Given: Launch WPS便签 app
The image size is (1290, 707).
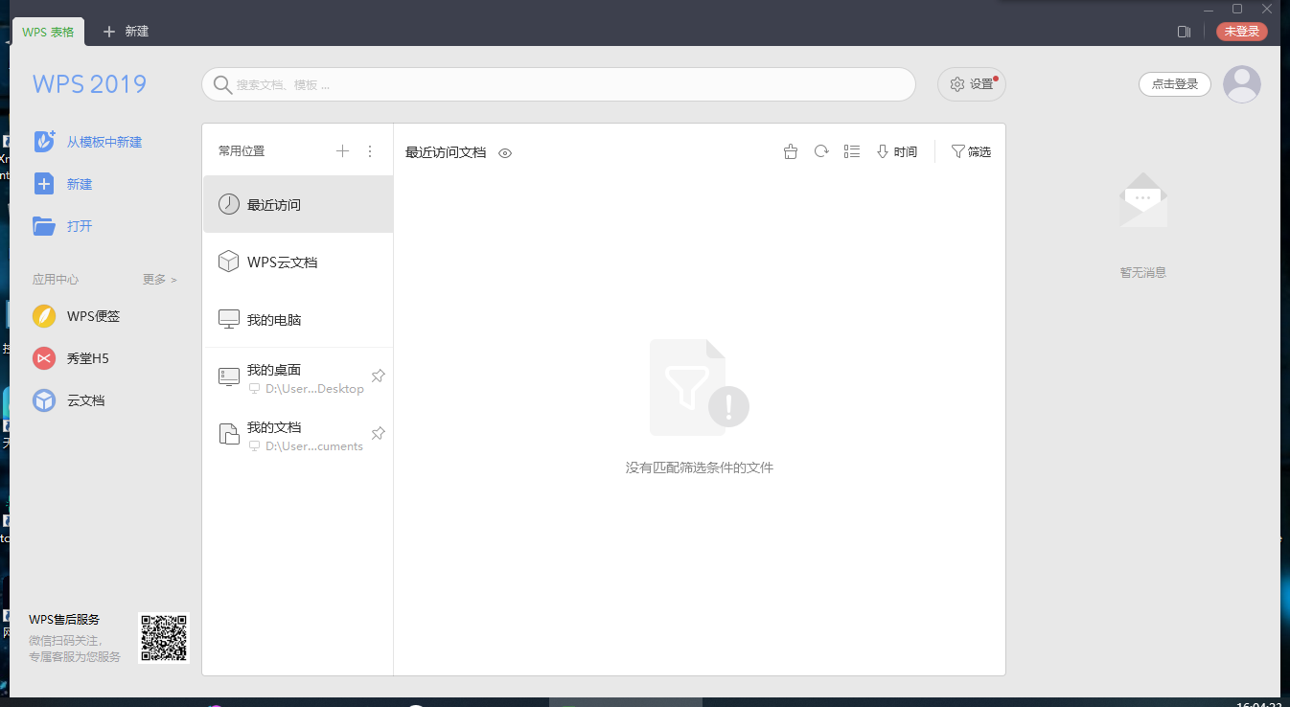Looking at the screenshot, I should coord(76,316).
